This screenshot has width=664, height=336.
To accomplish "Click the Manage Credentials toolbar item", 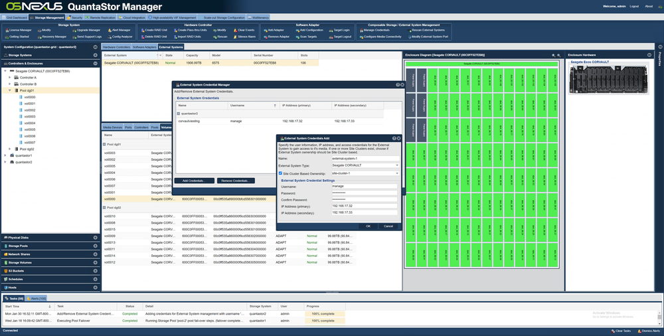I will click(x=374, y=30).
